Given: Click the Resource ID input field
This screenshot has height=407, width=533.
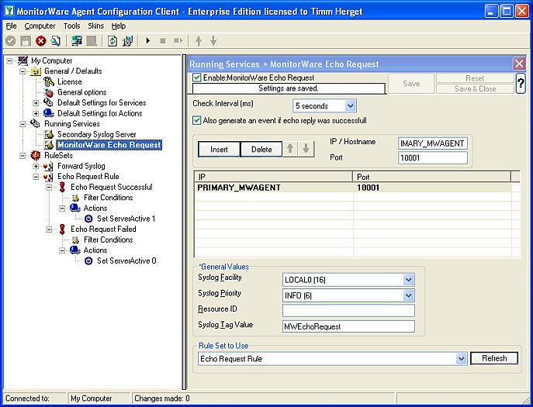Looking at the screenshot, I should [348, 311].
